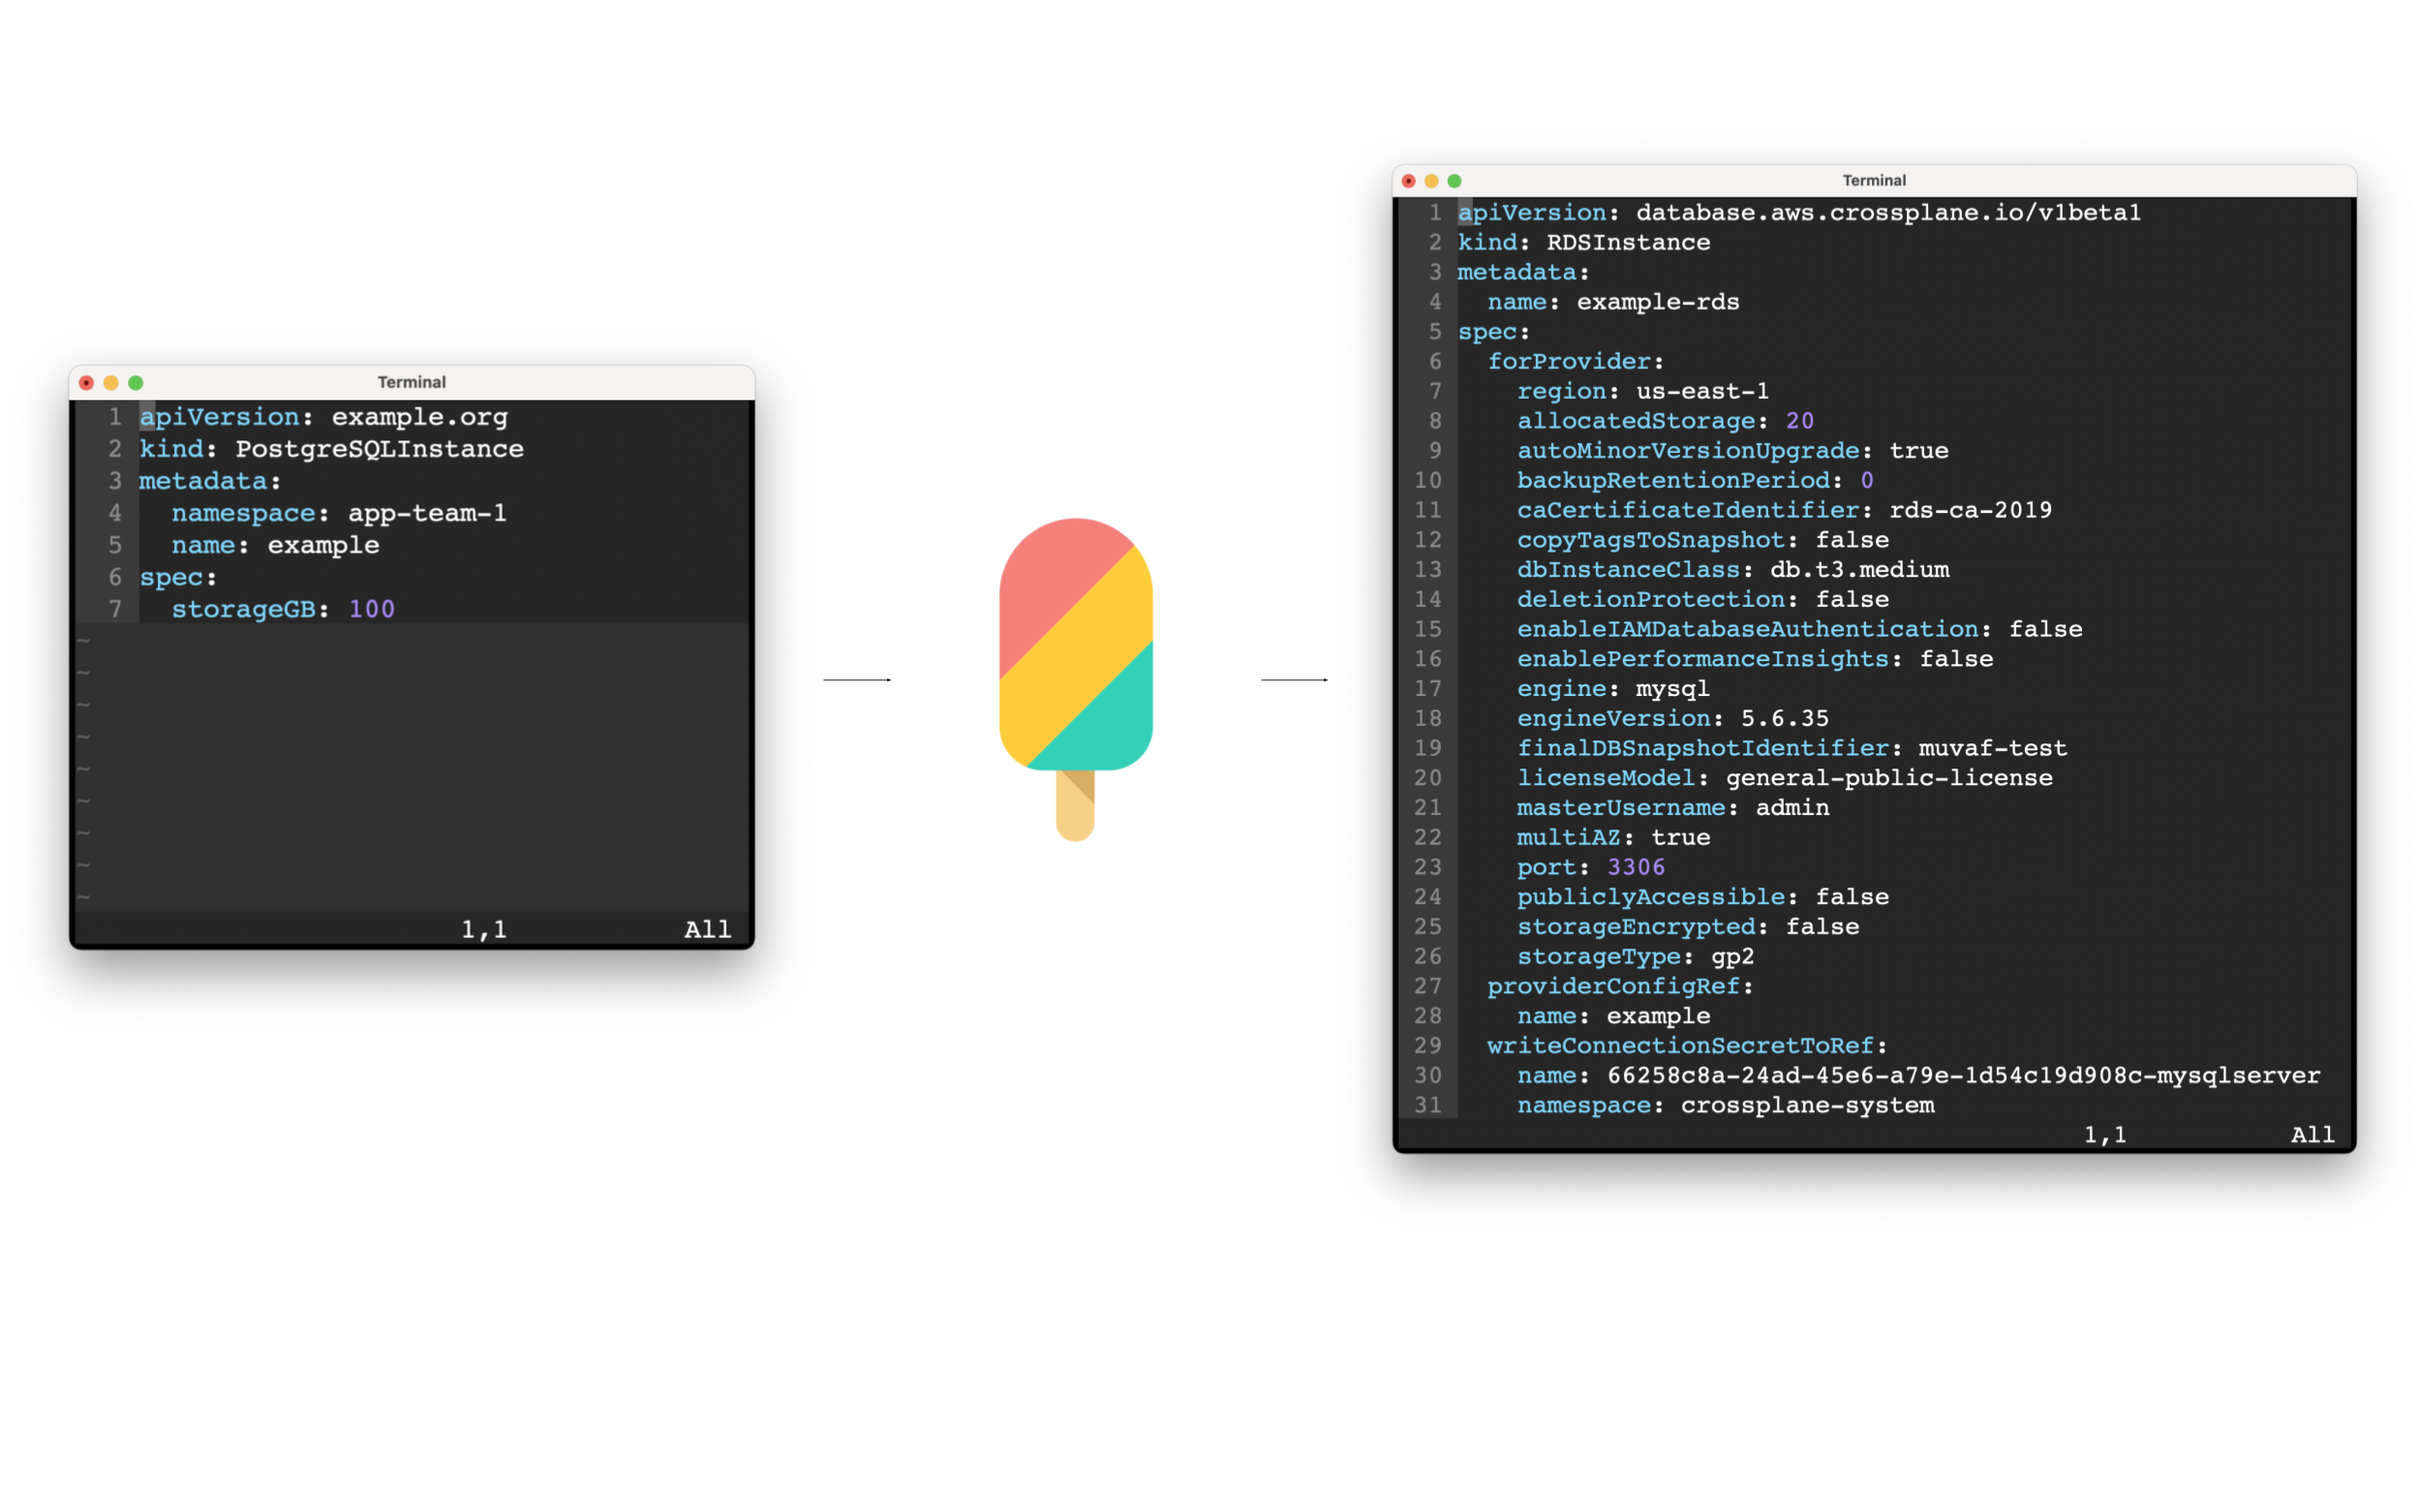This screenshot has height=1512, width=2421.
Task: Click 'All' status indicator in right terminal
Action: (2312, 1135)
